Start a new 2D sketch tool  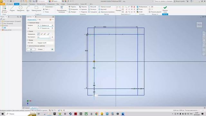[4, 9]
